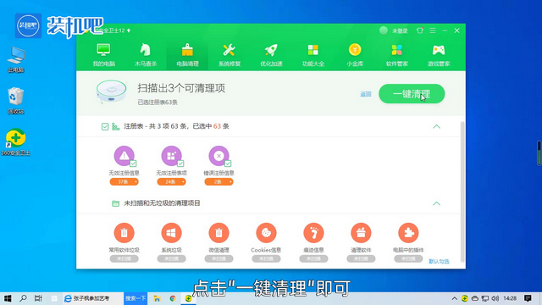Image resolution: width=542 pixels, height=305 pixels.
Task: Show hidden tray icons chevron
Action: [x=455, y=298]
